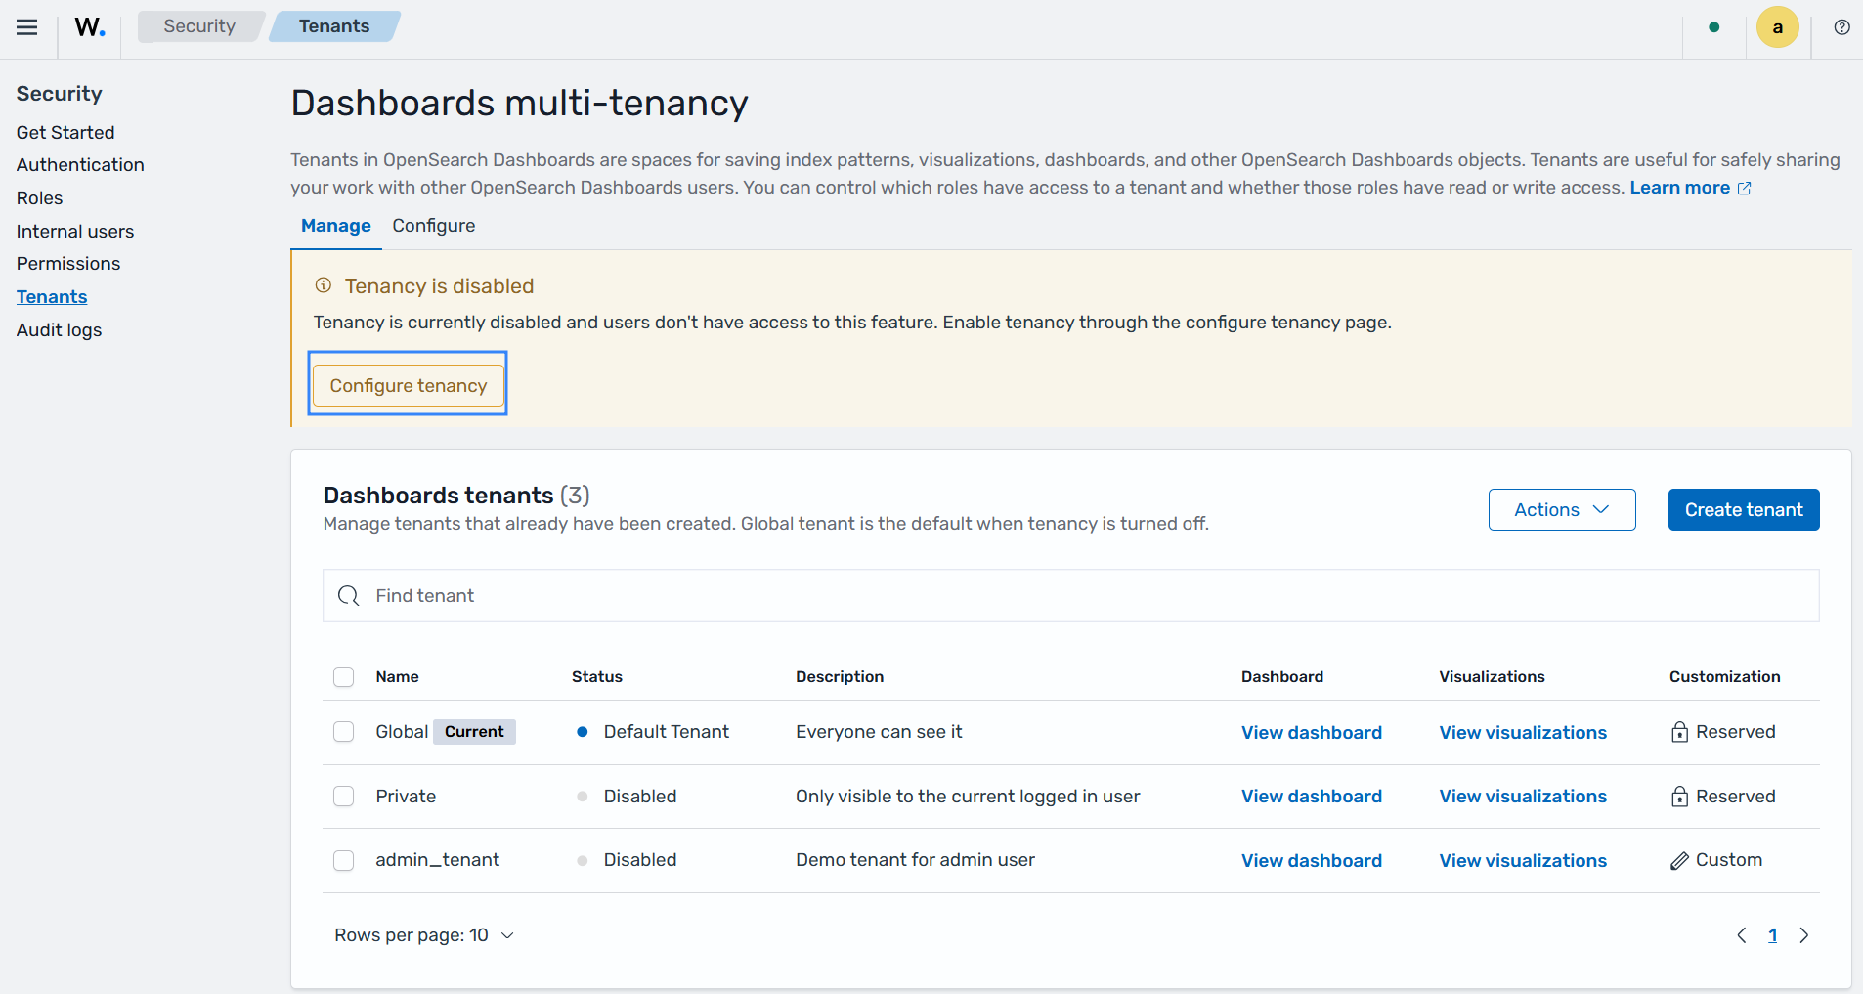Click the admin_tenant name cell

(437, 860)
